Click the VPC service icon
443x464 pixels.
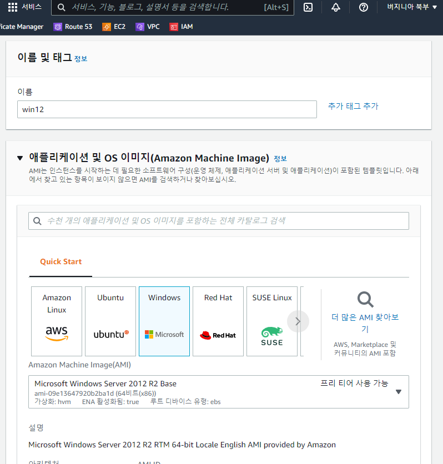(x=140, y=27)
